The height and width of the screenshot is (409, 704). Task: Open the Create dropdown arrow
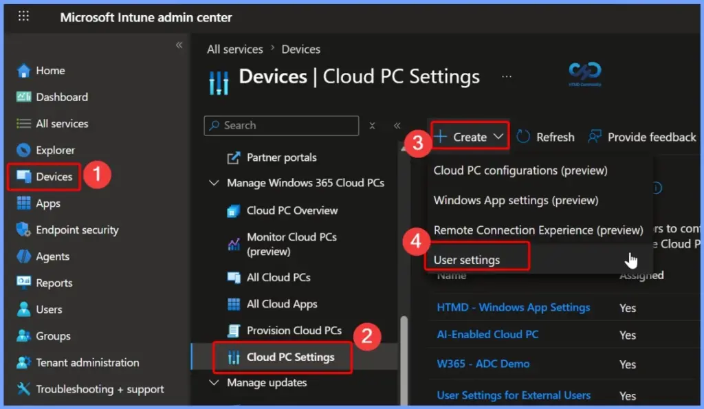tap(498, 137)
